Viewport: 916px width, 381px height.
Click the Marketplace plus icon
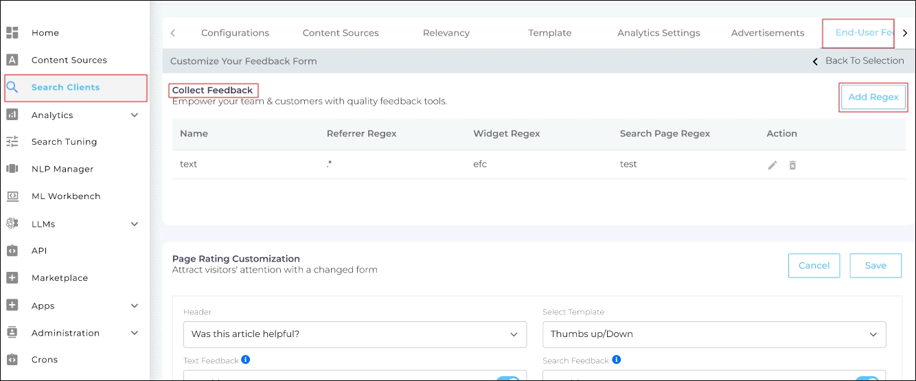12,278
